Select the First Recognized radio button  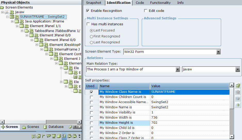(91, 36)
